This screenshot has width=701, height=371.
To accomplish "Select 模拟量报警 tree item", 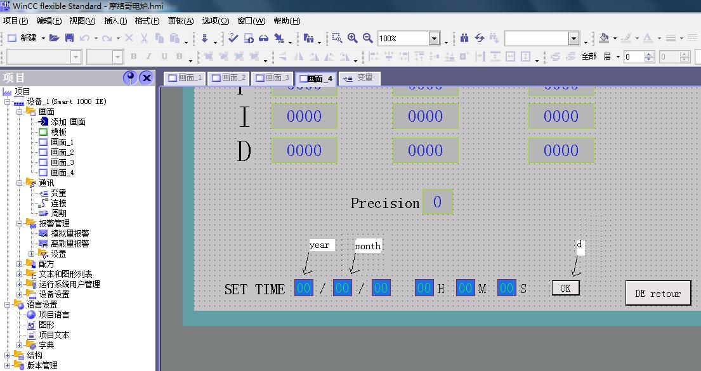I will [x=70, y=233].
